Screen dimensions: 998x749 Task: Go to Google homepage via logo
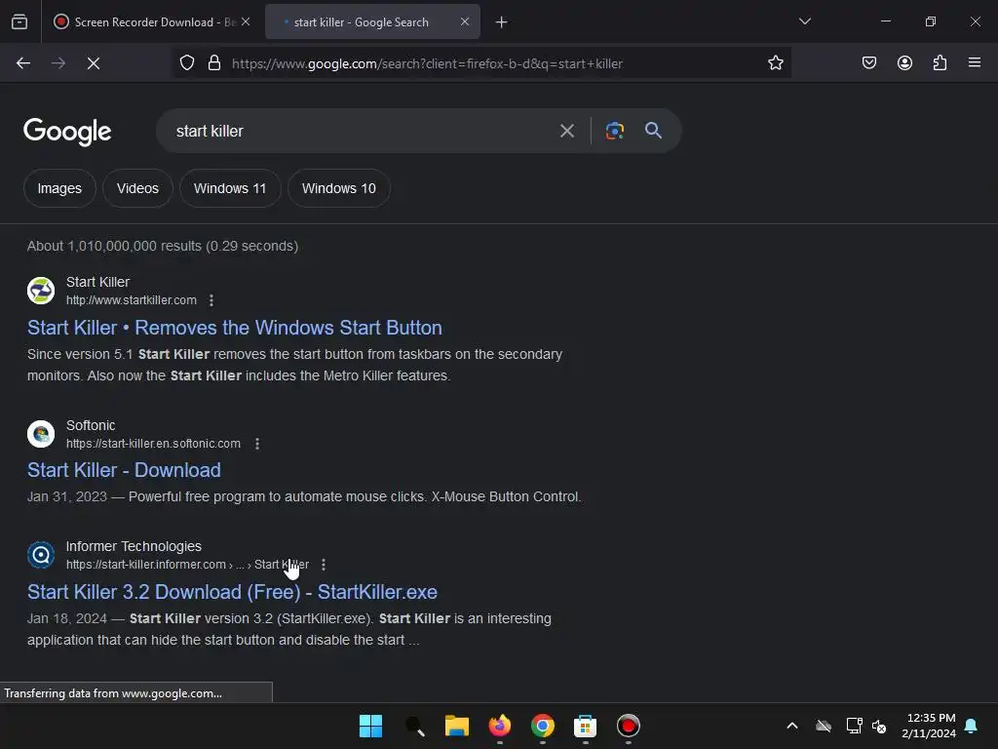point(67,132)
